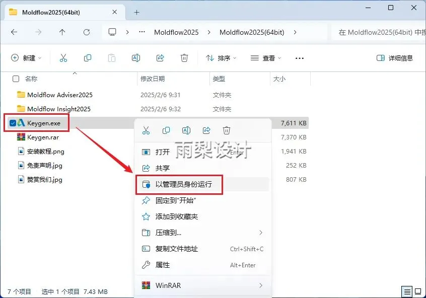Expand the chevron after Moldflow2025 breadcrumb
The height and width of the screenshot is (298, 426).
tap(208, 32)
